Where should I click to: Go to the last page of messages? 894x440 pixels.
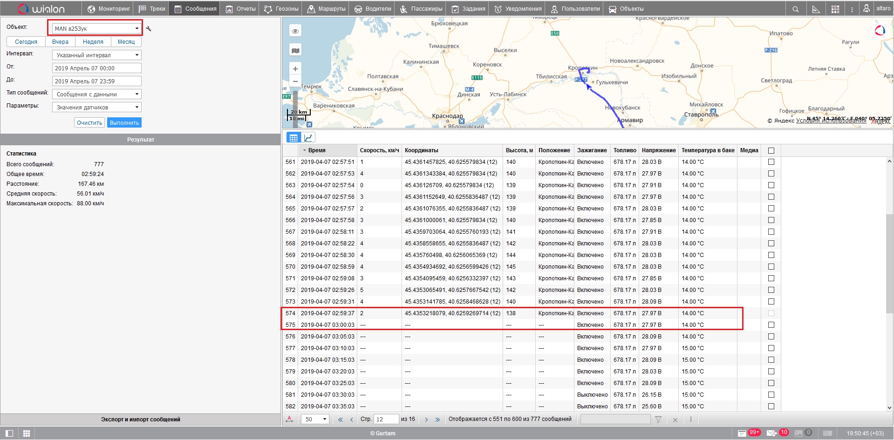tap(437, 420)
